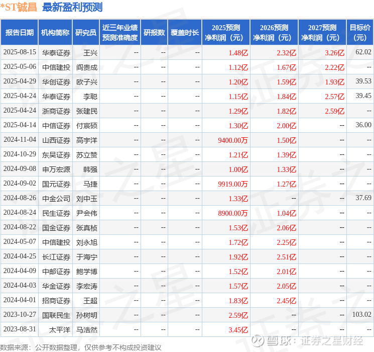Click target price 62.02
The width and height of the screenshot is (374, 352).
pyautogui.click(x=363, y=52)
